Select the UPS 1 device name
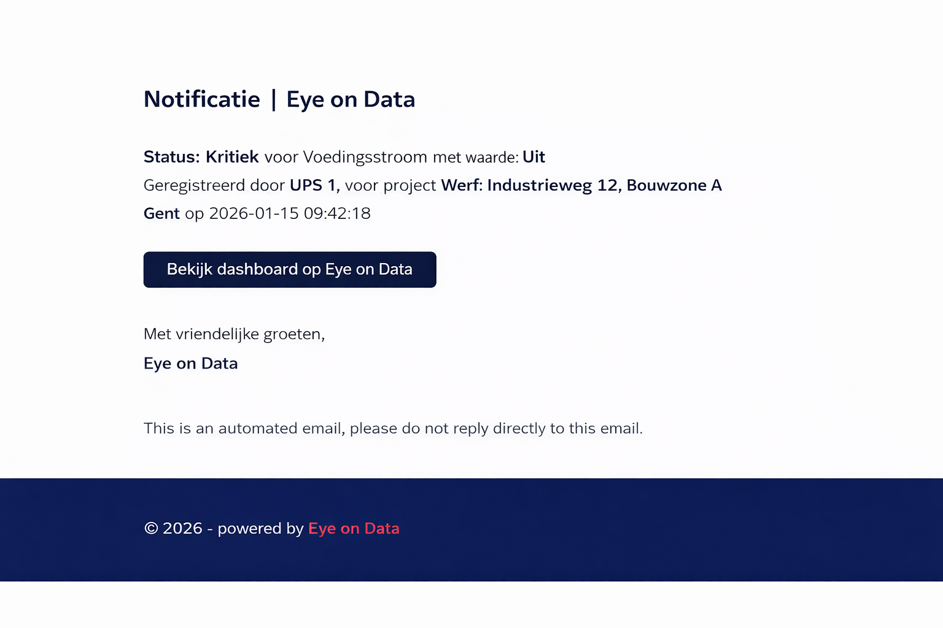The image size is (943, 628). pos(312,185)
